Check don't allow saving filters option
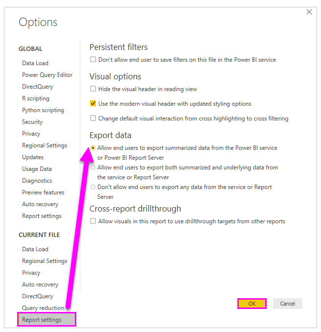Image resolution: width=321 pixels, height=332 pixels. 93,59
